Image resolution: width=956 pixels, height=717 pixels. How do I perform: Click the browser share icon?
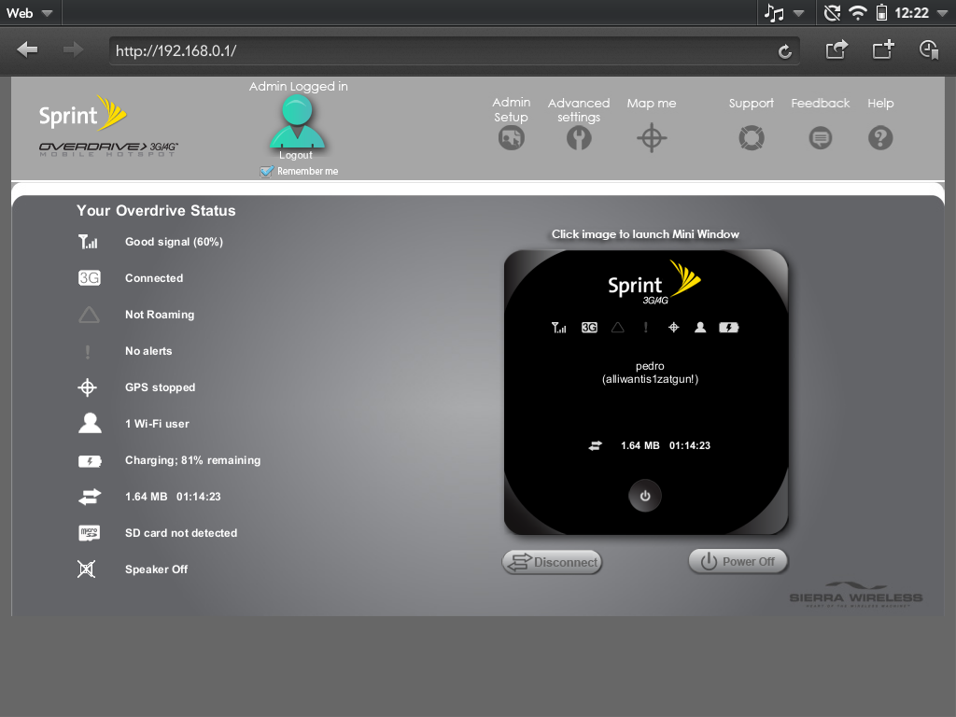(x=836, y=49)
